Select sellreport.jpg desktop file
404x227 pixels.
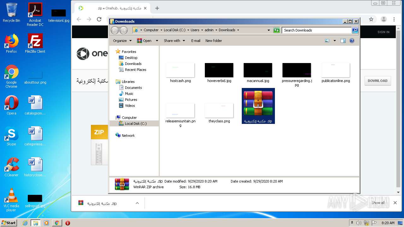click(x=35, y=201)
